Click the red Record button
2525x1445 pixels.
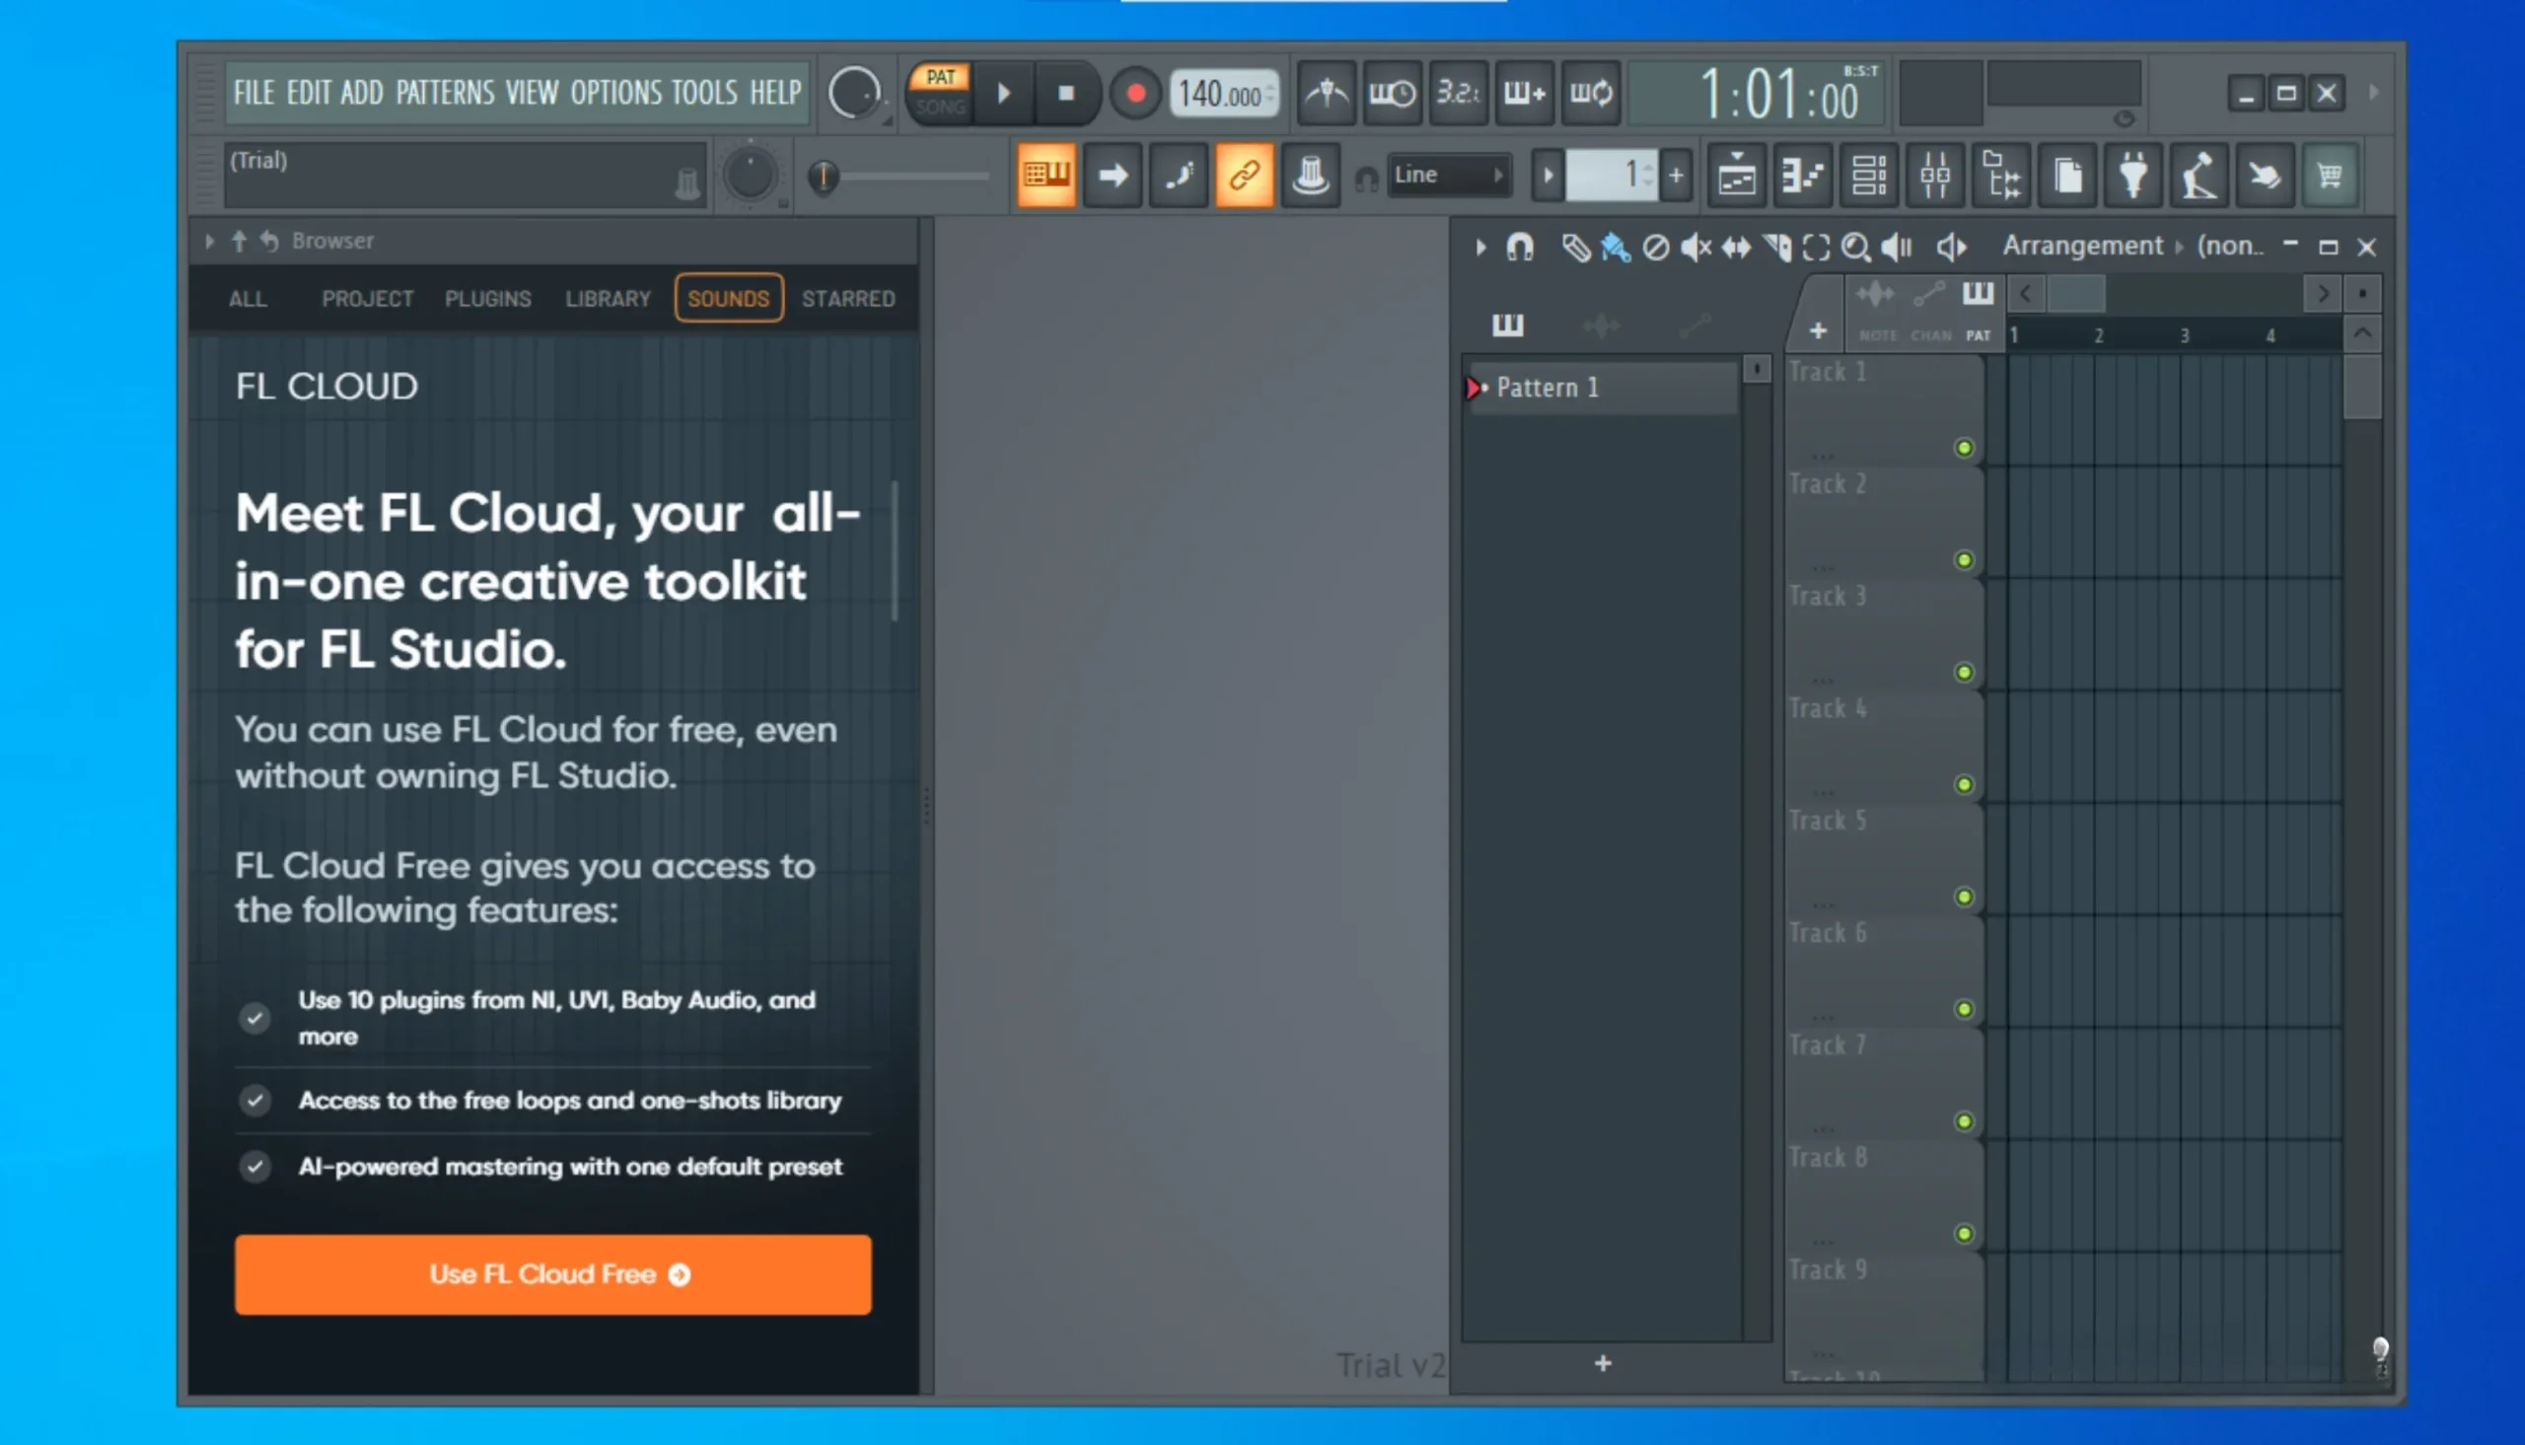(1136, 94)
